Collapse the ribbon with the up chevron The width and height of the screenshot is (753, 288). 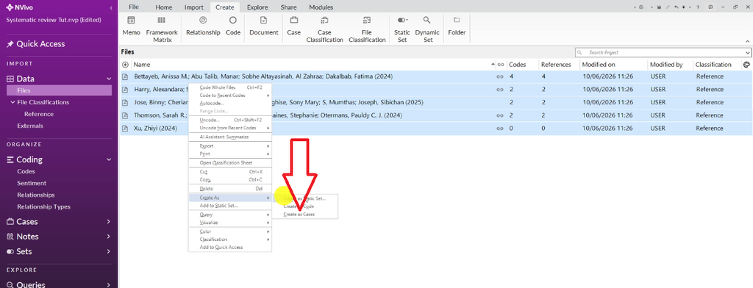coord(747,42)
